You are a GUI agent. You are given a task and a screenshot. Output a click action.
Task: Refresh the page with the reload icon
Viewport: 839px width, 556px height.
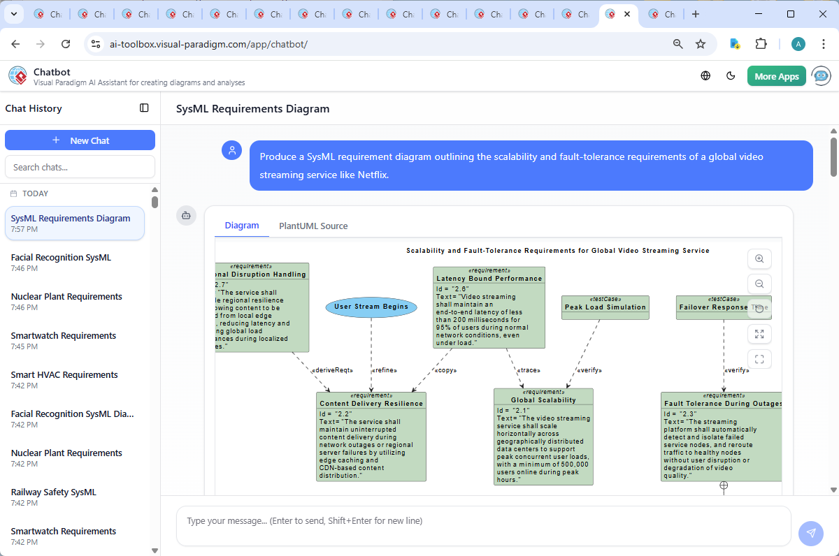66,43
